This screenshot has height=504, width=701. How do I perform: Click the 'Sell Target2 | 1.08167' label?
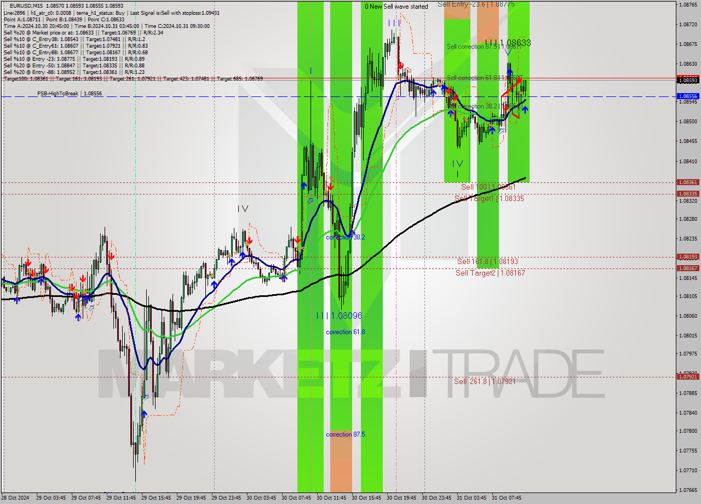coord(490,272)
